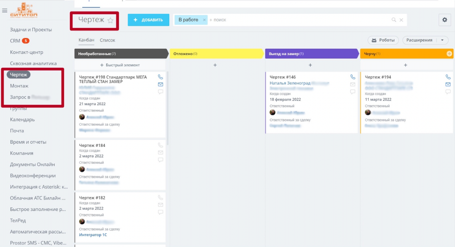Click the Добавить button
This screenshot has height=247, width=455.
point(148,20)
